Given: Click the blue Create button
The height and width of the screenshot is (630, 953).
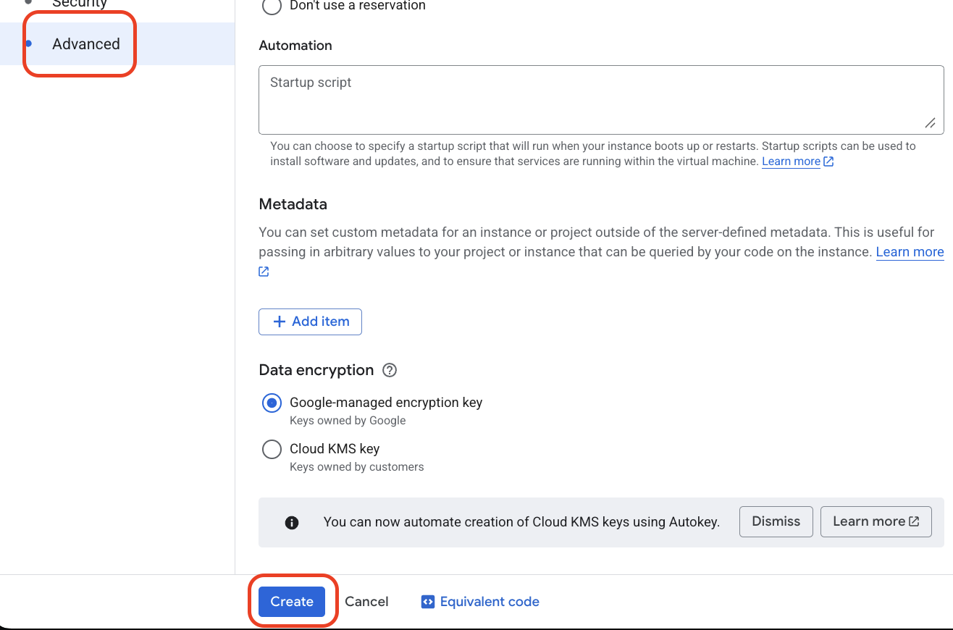Looking at the screenshot, I should coord(292,602).
